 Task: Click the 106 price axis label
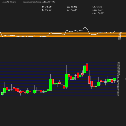tap(118, 73)
